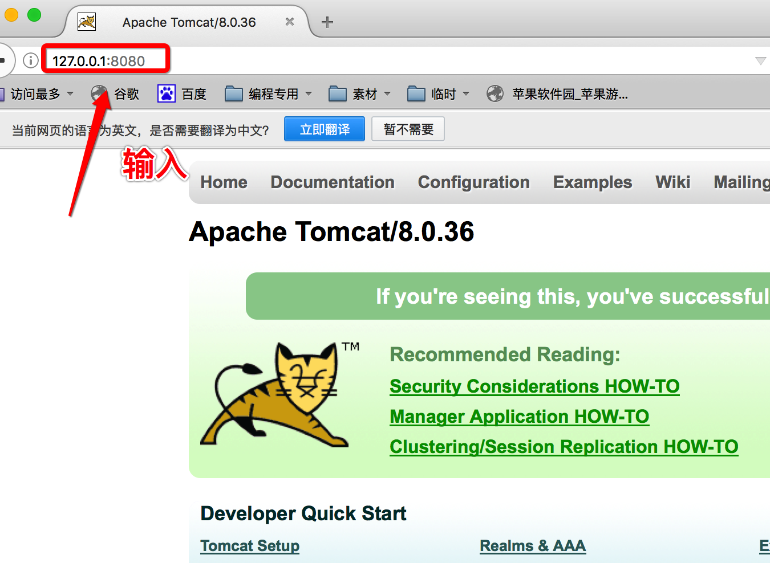This screenshot has height=563, width=770.
Task: Click the Baidu paw icon
Action: pos(166,93)
